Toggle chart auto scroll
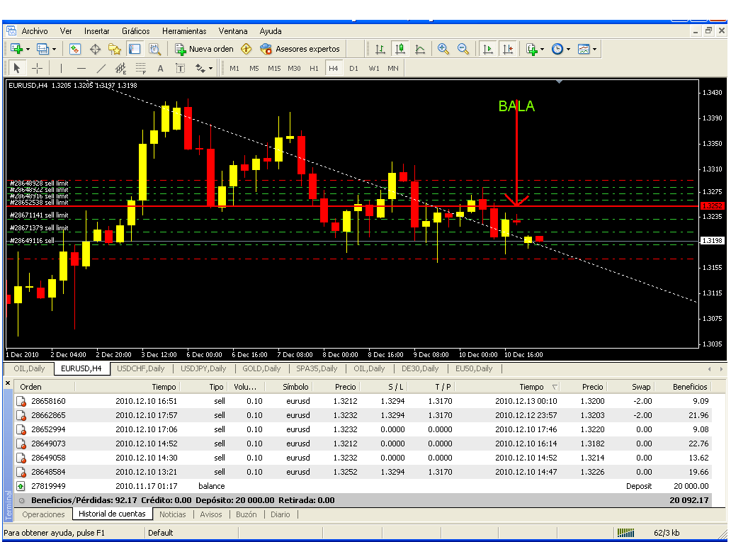 pos(487,49)
